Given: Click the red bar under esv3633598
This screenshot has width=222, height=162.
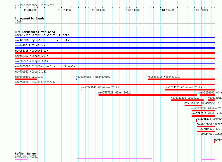Looking at the screenshot, I should [x=115, y=69].
